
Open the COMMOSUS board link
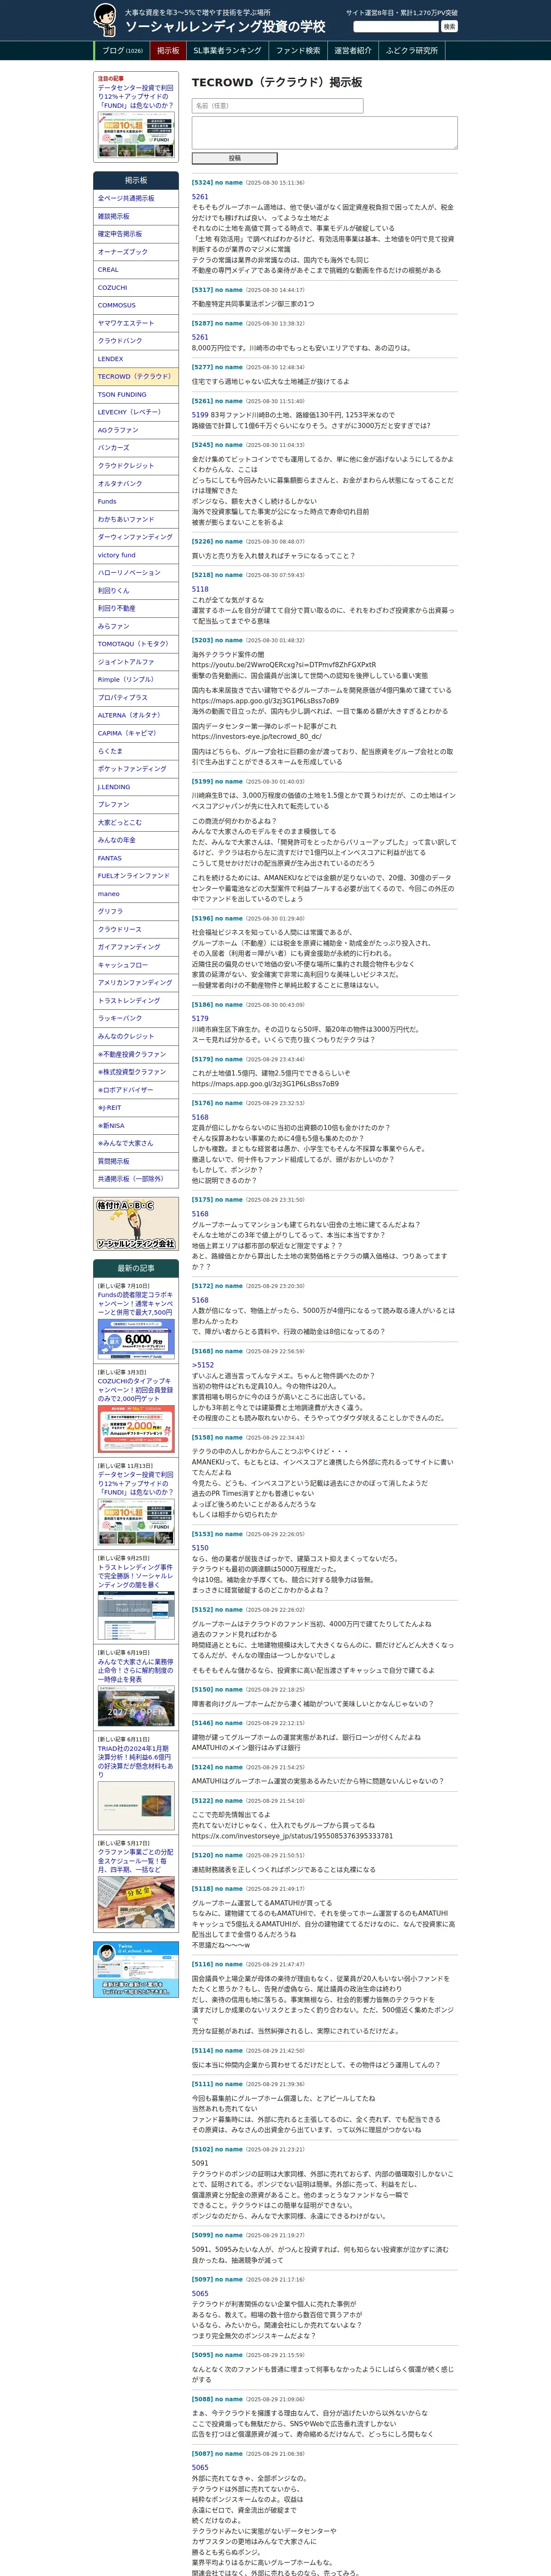(136, 305)
